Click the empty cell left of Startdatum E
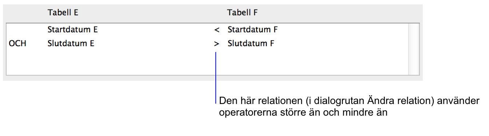489x136 pixels. pos(26,30)
